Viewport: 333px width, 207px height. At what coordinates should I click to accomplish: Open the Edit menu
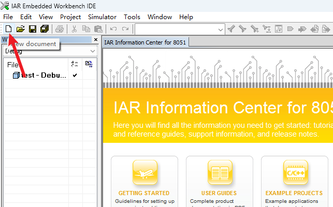coord(26,17)
